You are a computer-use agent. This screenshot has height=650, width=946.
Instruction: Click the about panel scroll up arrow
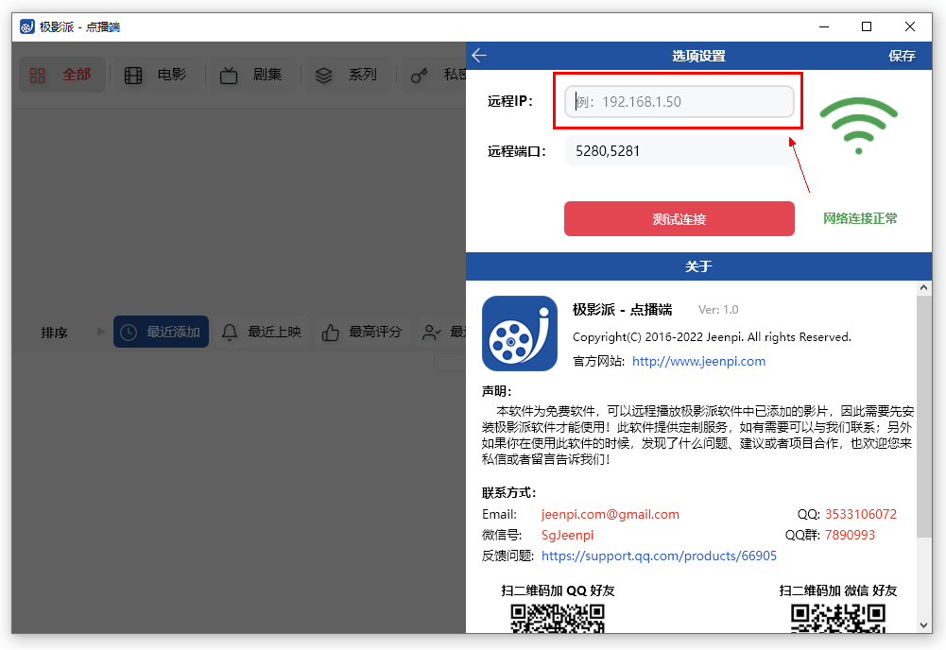tap(923, 287)
